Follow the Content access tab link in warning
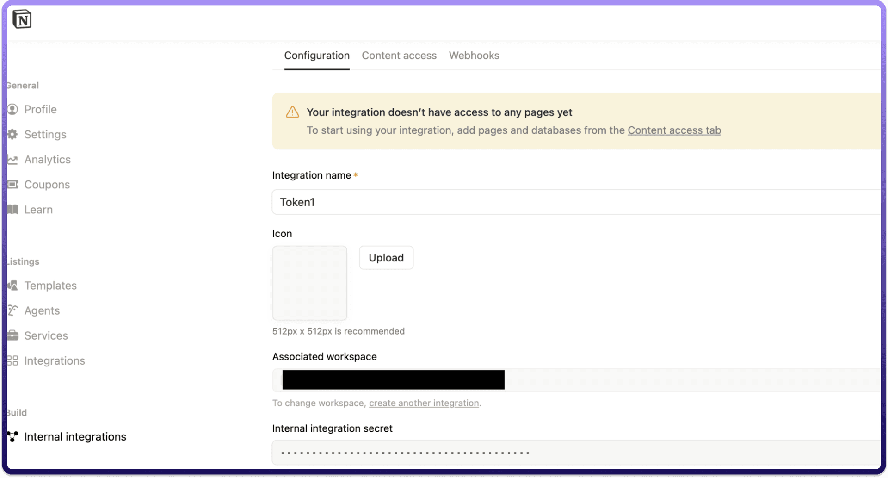The image size is (888, 478). point(674,130)
